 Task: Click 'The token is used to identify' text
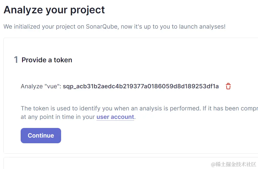(71, 108)
